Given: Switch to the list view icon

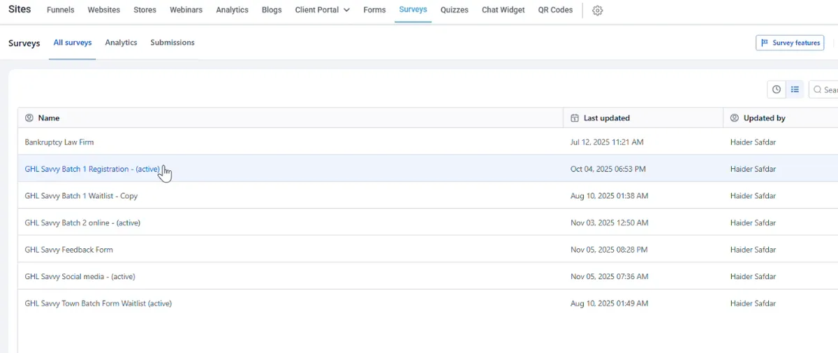Looking at the screenshot, I should click(795, 89).
